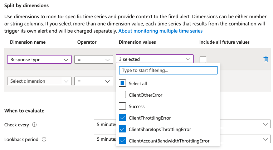
Task: Click info icon next to Lookback period
Action: click(x=44, y=139)
